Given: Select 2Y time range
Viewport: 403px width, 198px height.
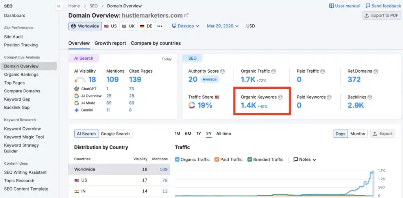Looking at the screenshot, I should tap(209, 134).
